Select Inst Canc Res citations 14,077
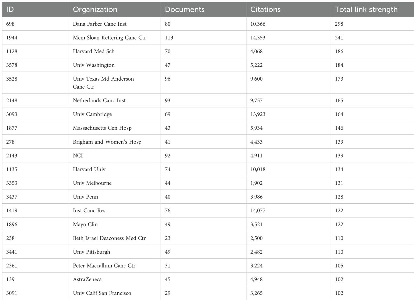This screenshot has width=416, height=302. 258,211
